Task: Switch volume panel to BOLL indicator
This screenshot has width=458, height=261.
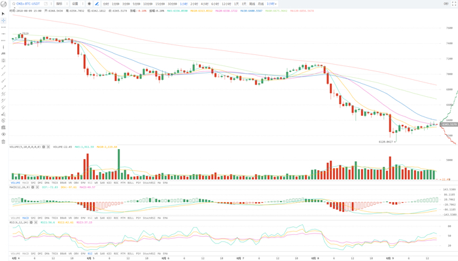Action: click(131, 183)
